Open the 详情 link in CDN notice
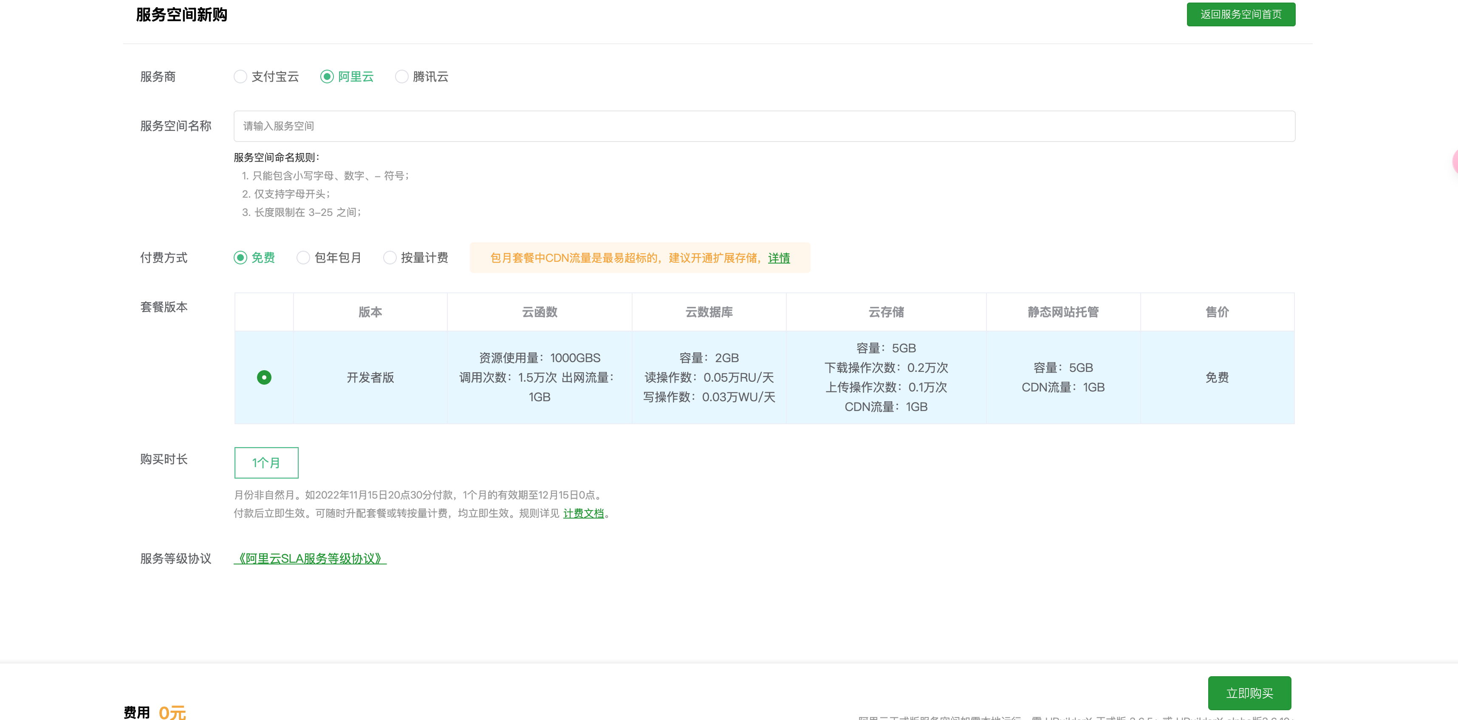 click(x=779, y=258)
